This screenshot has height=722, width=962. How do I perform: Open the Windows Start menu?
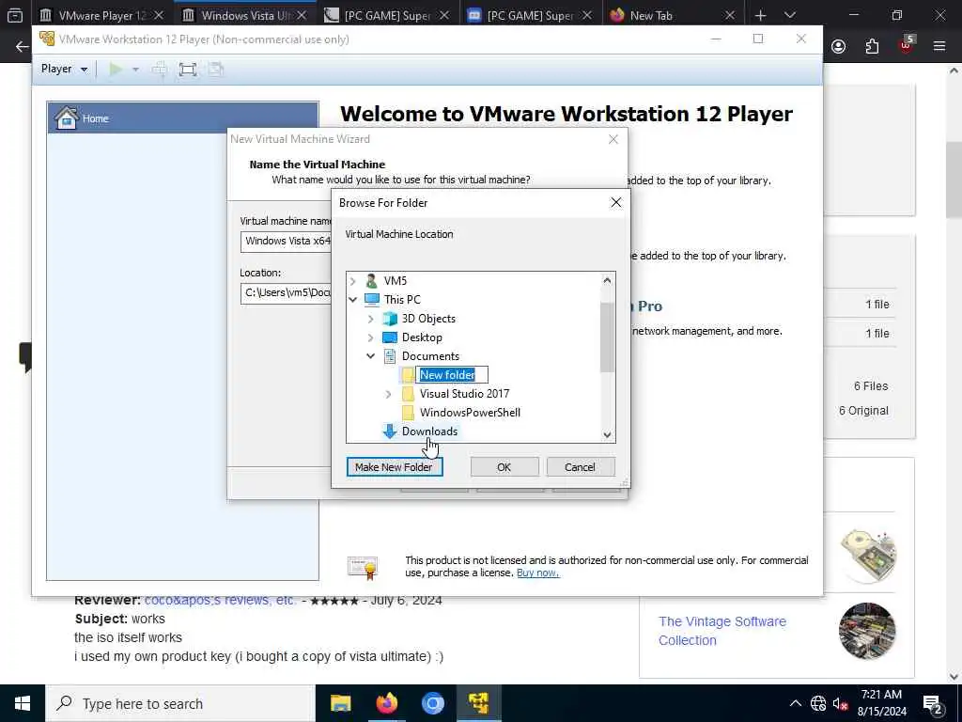click(23, 703)
